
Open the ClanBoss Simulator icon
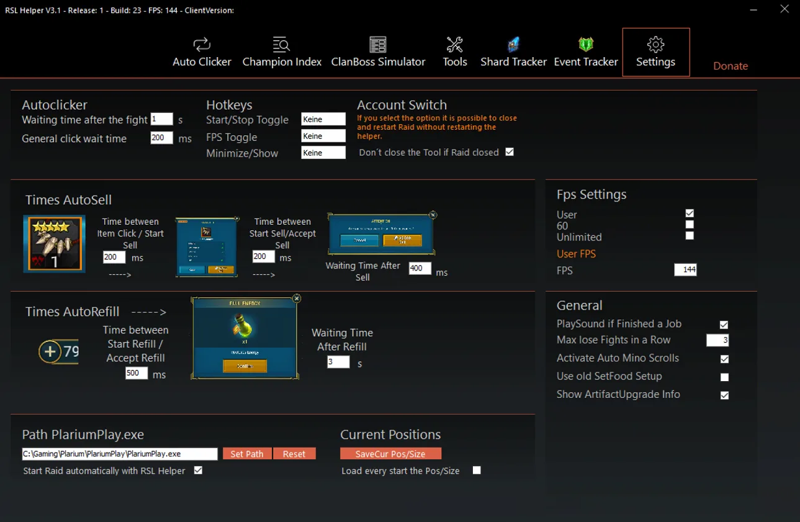click(378, 45)
